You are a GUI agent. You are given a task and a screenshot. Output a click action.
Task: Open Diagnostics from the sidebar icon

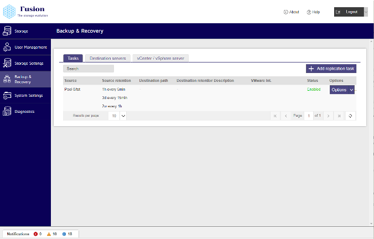tap(7, 111)
